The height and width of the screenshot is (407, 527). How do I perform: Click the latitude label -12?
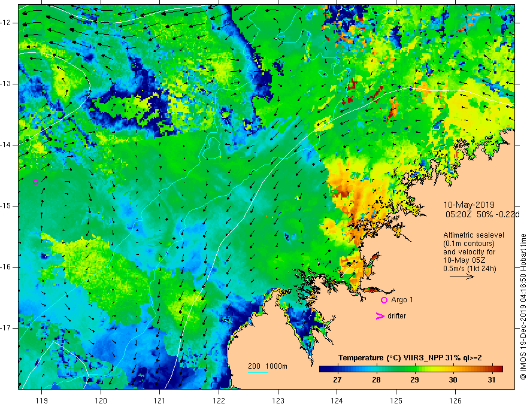tap(6, 23)
